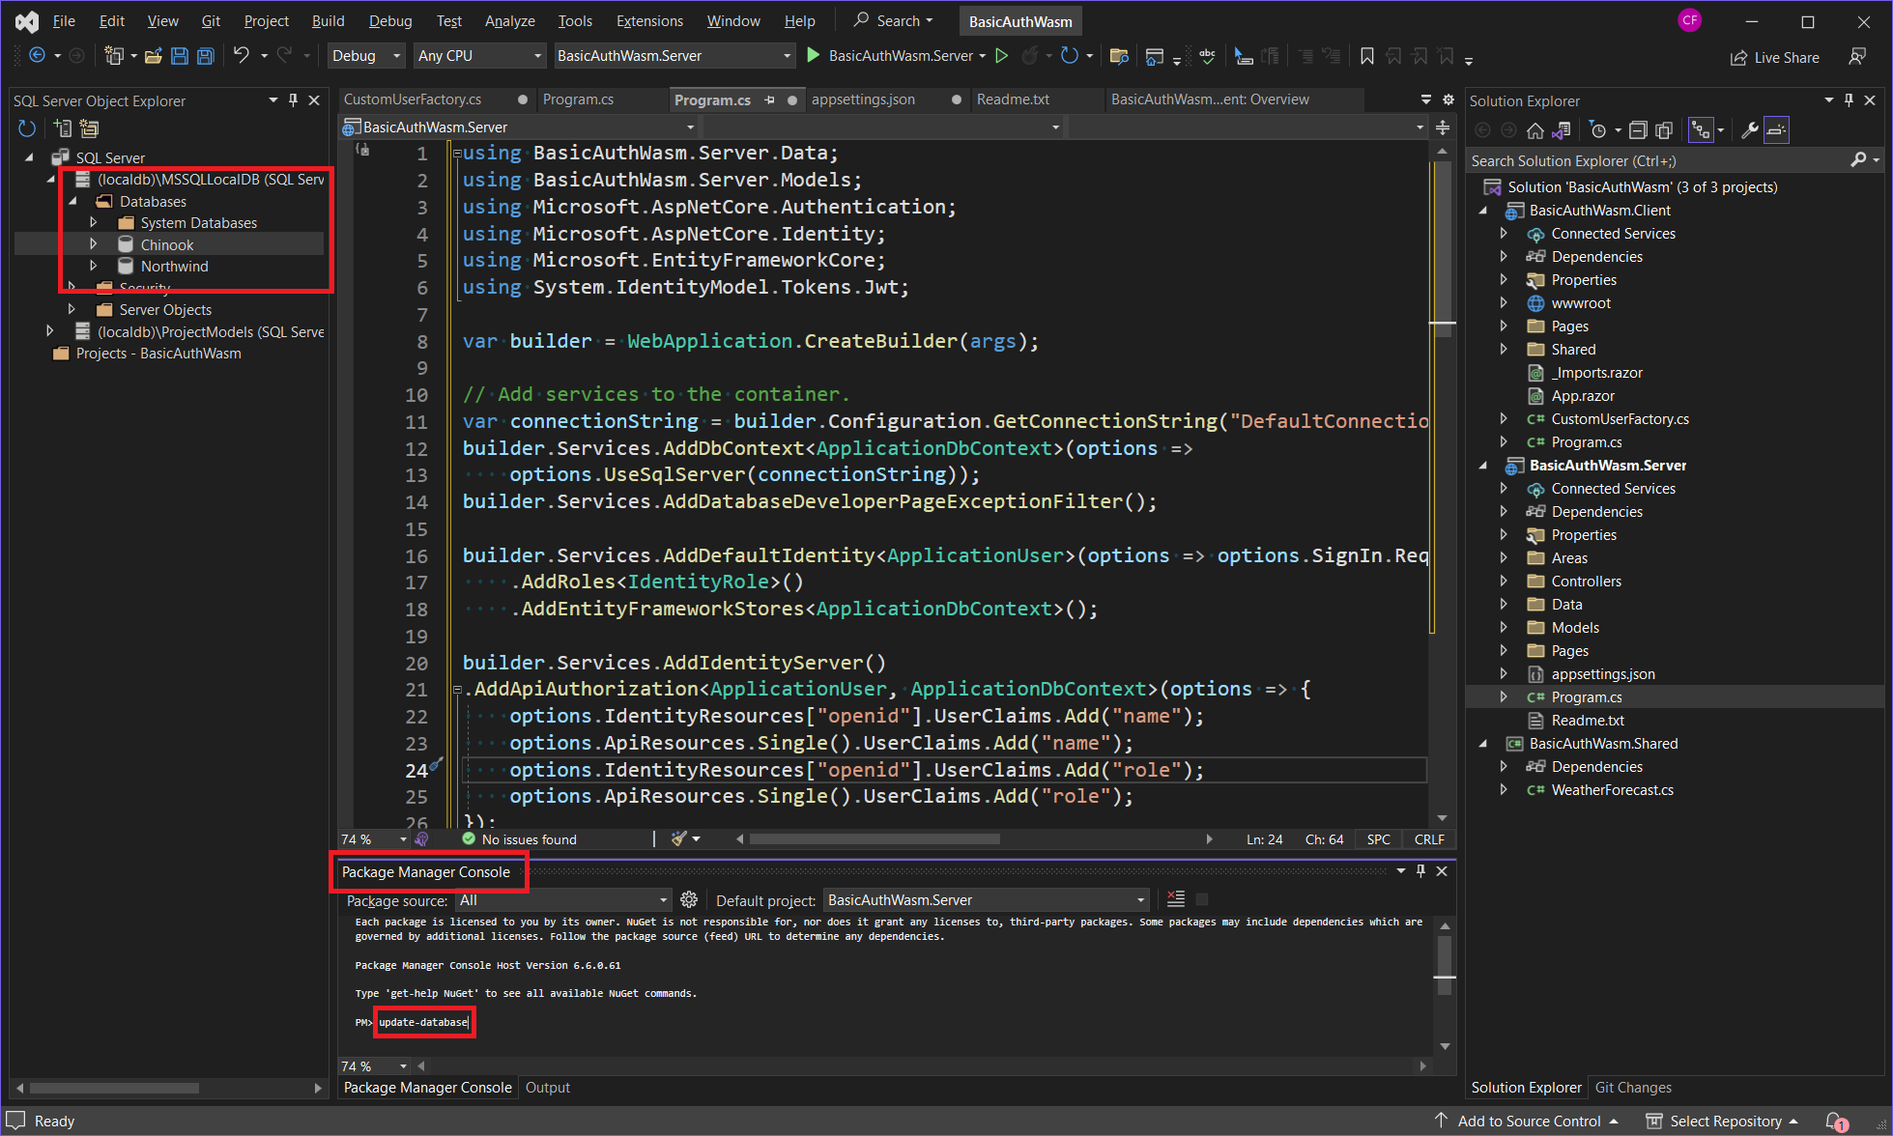Open the Analyze menu in menu bar
This screenshot has width=1893, height=1136.
pyautogui.click(x=512, y=19)
